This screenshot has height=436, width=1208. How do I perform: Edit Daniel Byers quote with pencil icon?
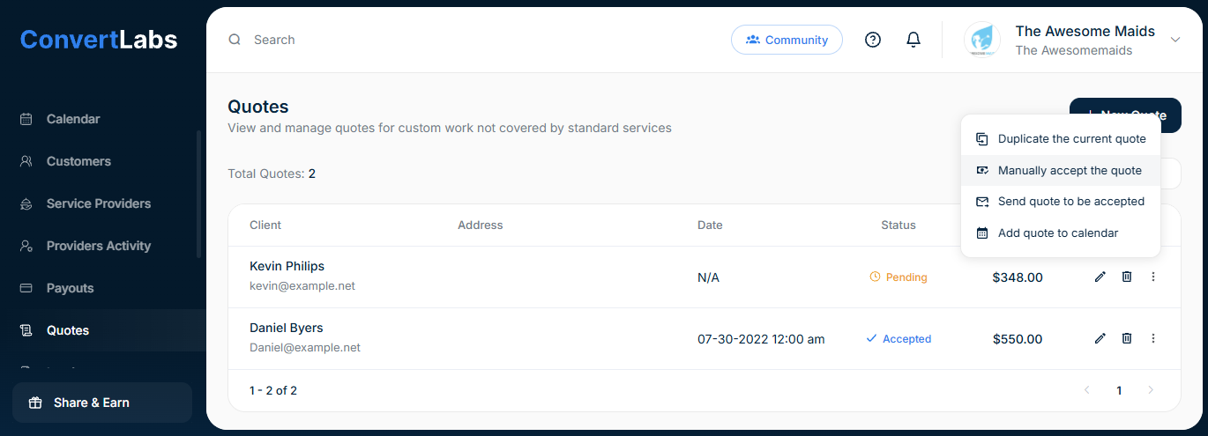1100,339
